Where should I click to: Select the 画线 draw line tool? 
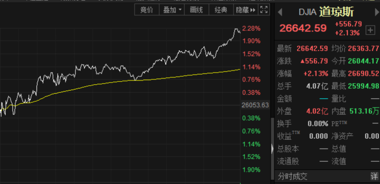pyautogui.click(x=196, y=10)
